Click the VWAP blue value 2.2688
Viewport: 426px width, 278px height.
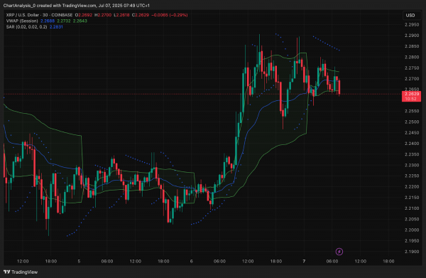(48, 21)
